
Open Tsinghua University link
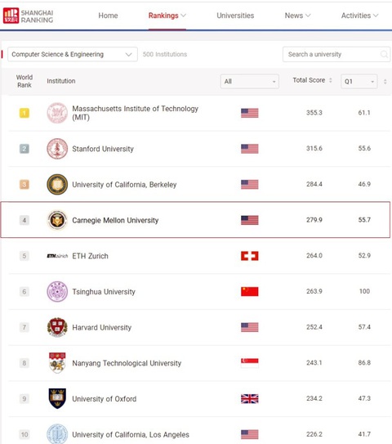tap(104, 292)
